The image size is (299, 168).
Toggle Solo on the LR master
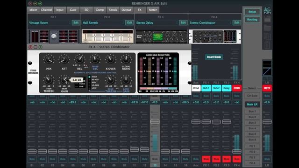point(267,96)
